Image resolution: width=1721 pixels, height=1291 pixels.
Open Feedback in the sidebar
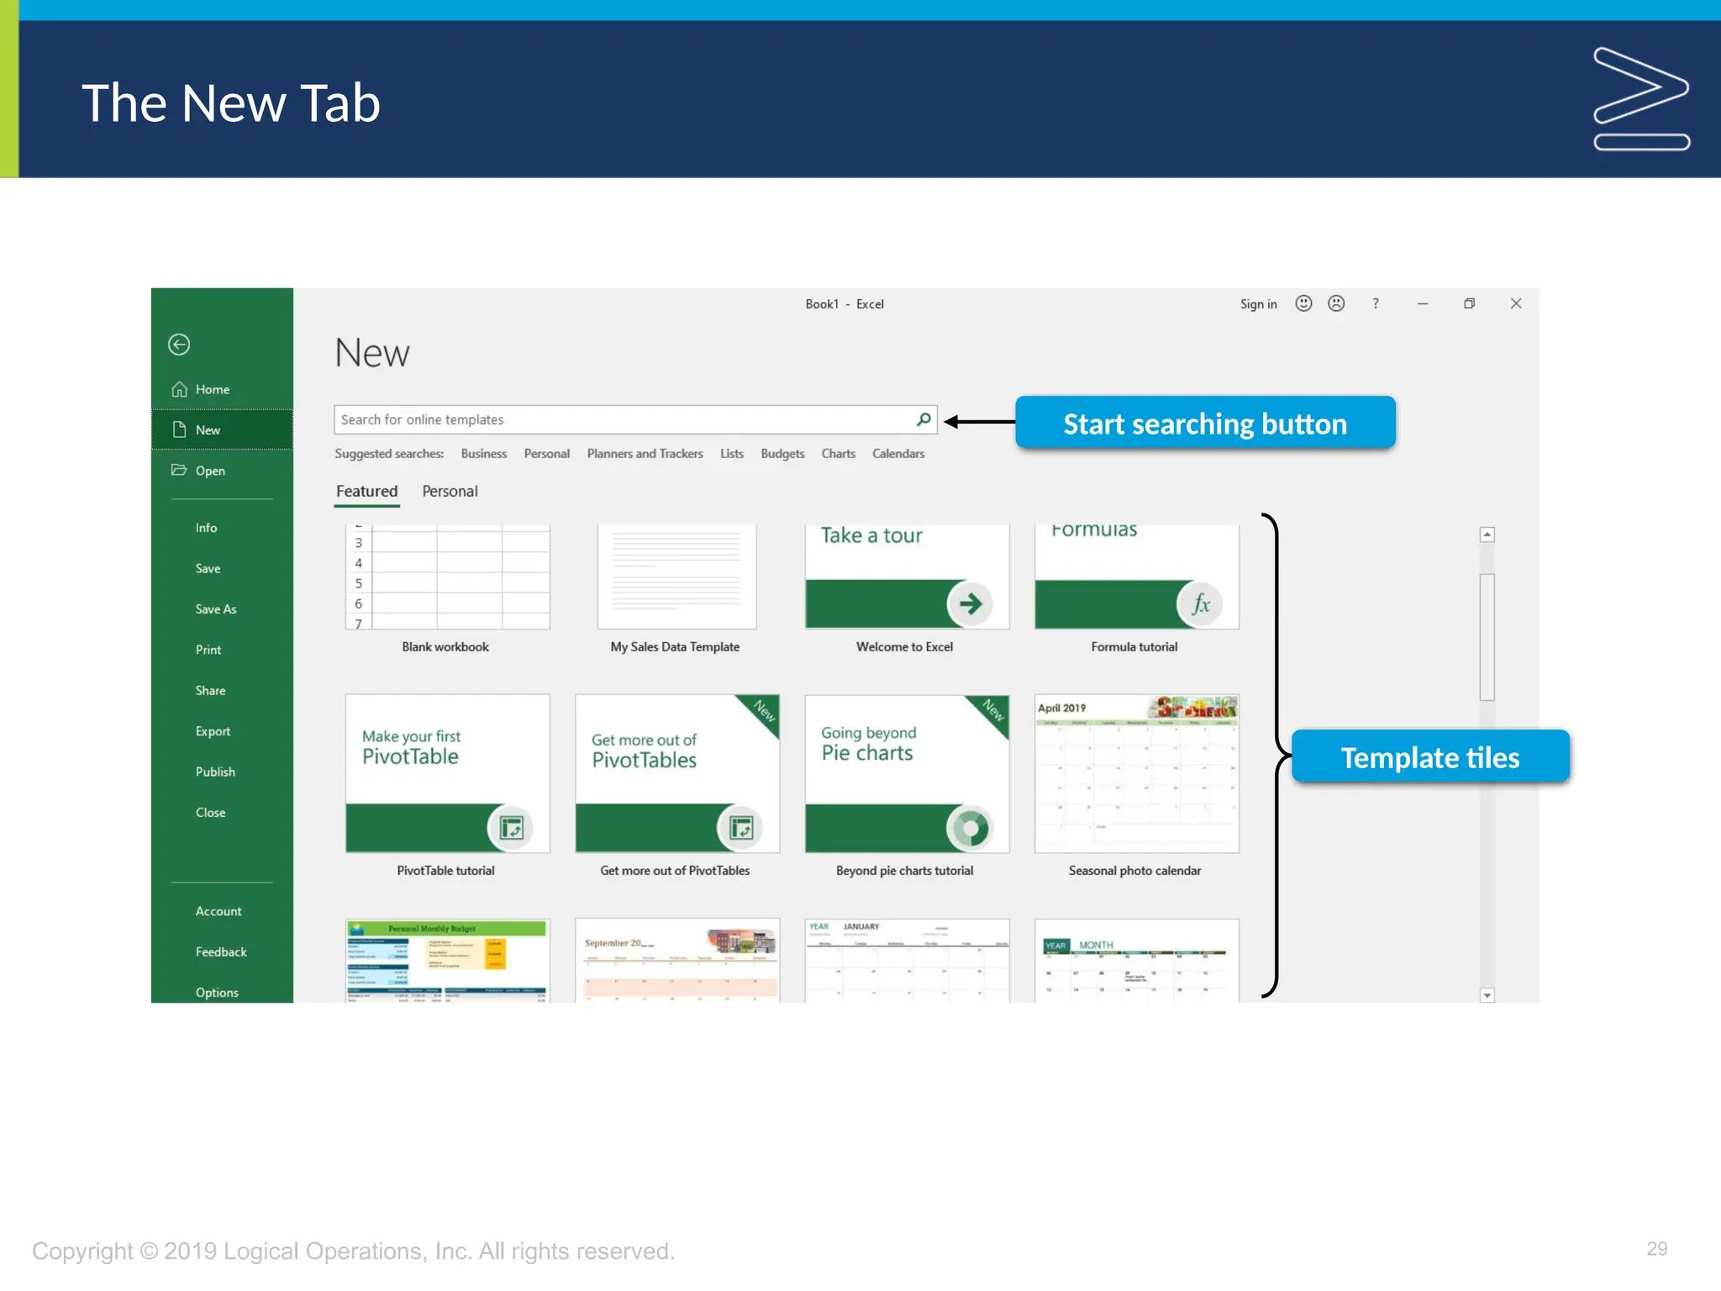coord(223,951)
